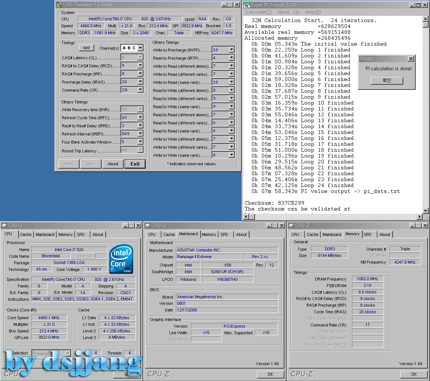Open the Refresh Interval (tREFI) dropdown

(141, 133)
